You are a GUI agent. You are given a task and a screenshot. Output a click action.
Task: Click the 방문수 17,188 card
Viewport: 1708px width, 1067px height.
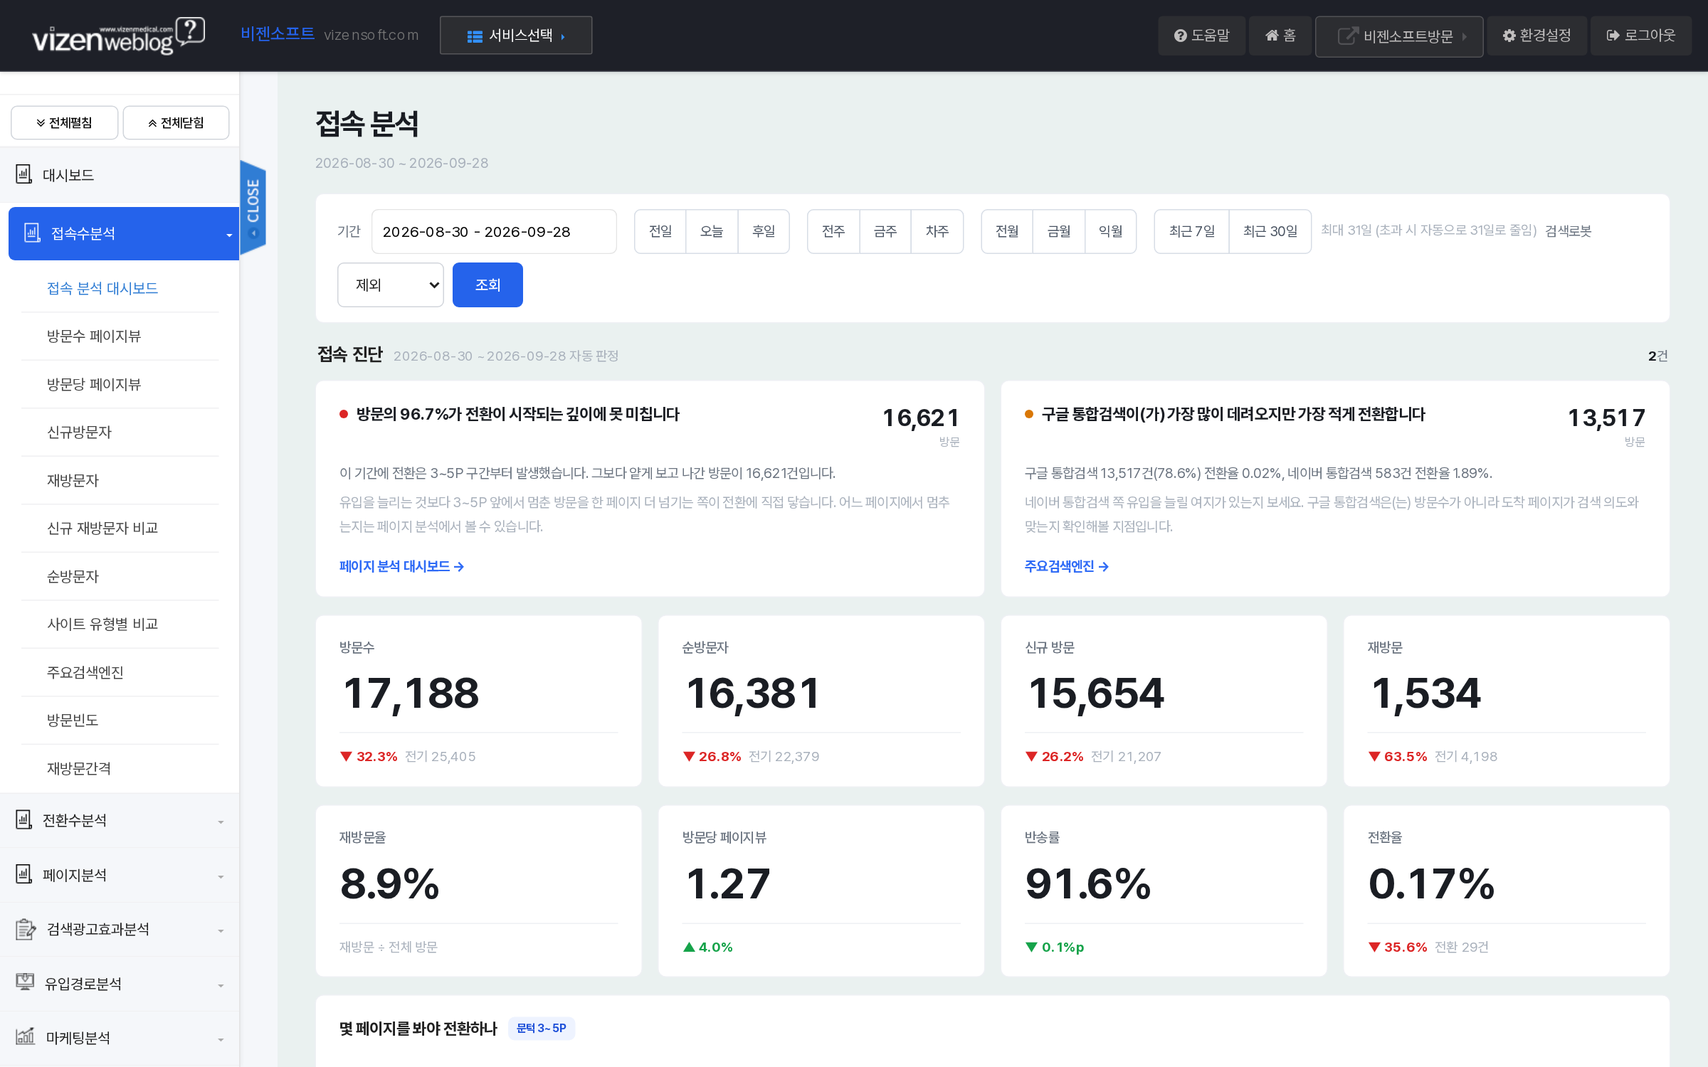[479, 701]
